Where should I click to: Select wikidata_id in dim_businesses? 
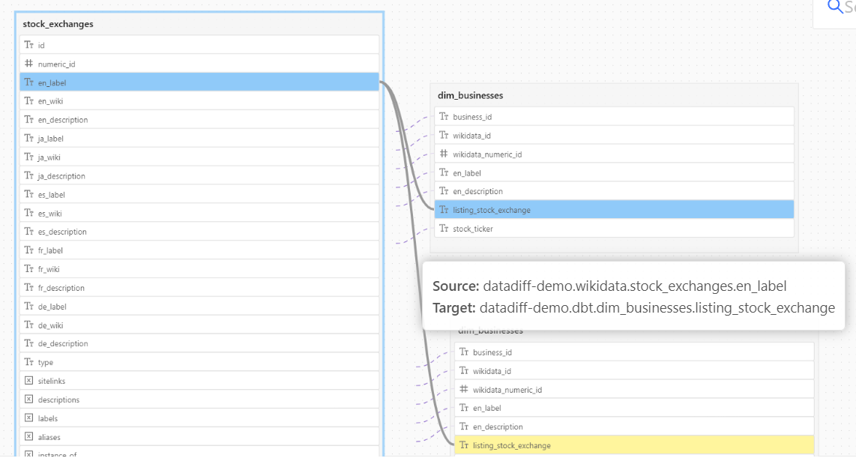[525, 135]
